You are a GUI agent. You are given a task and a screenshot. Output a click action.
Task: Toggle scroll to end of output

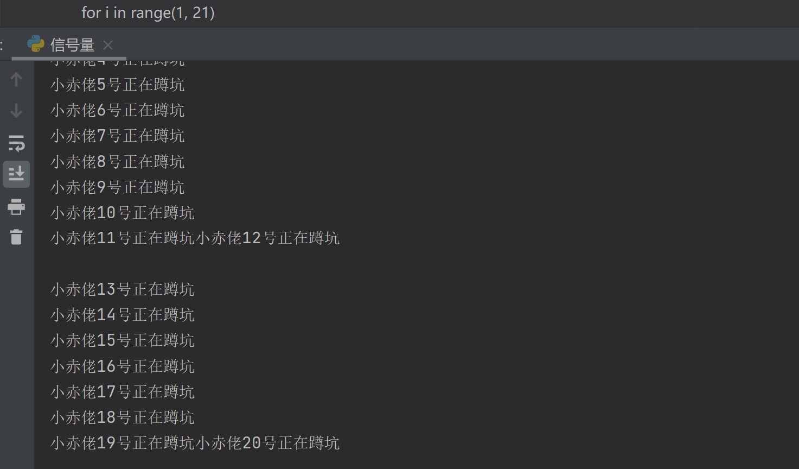pos(16,174)
